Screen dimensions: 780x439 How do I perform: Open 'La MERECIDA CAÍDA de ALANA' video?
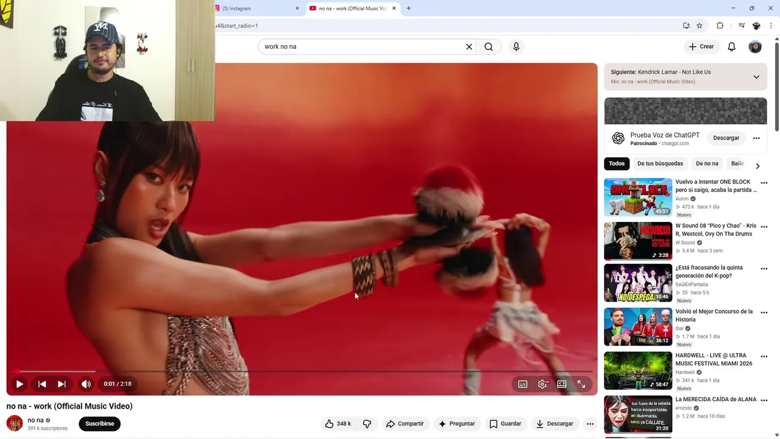pos(715,399)
